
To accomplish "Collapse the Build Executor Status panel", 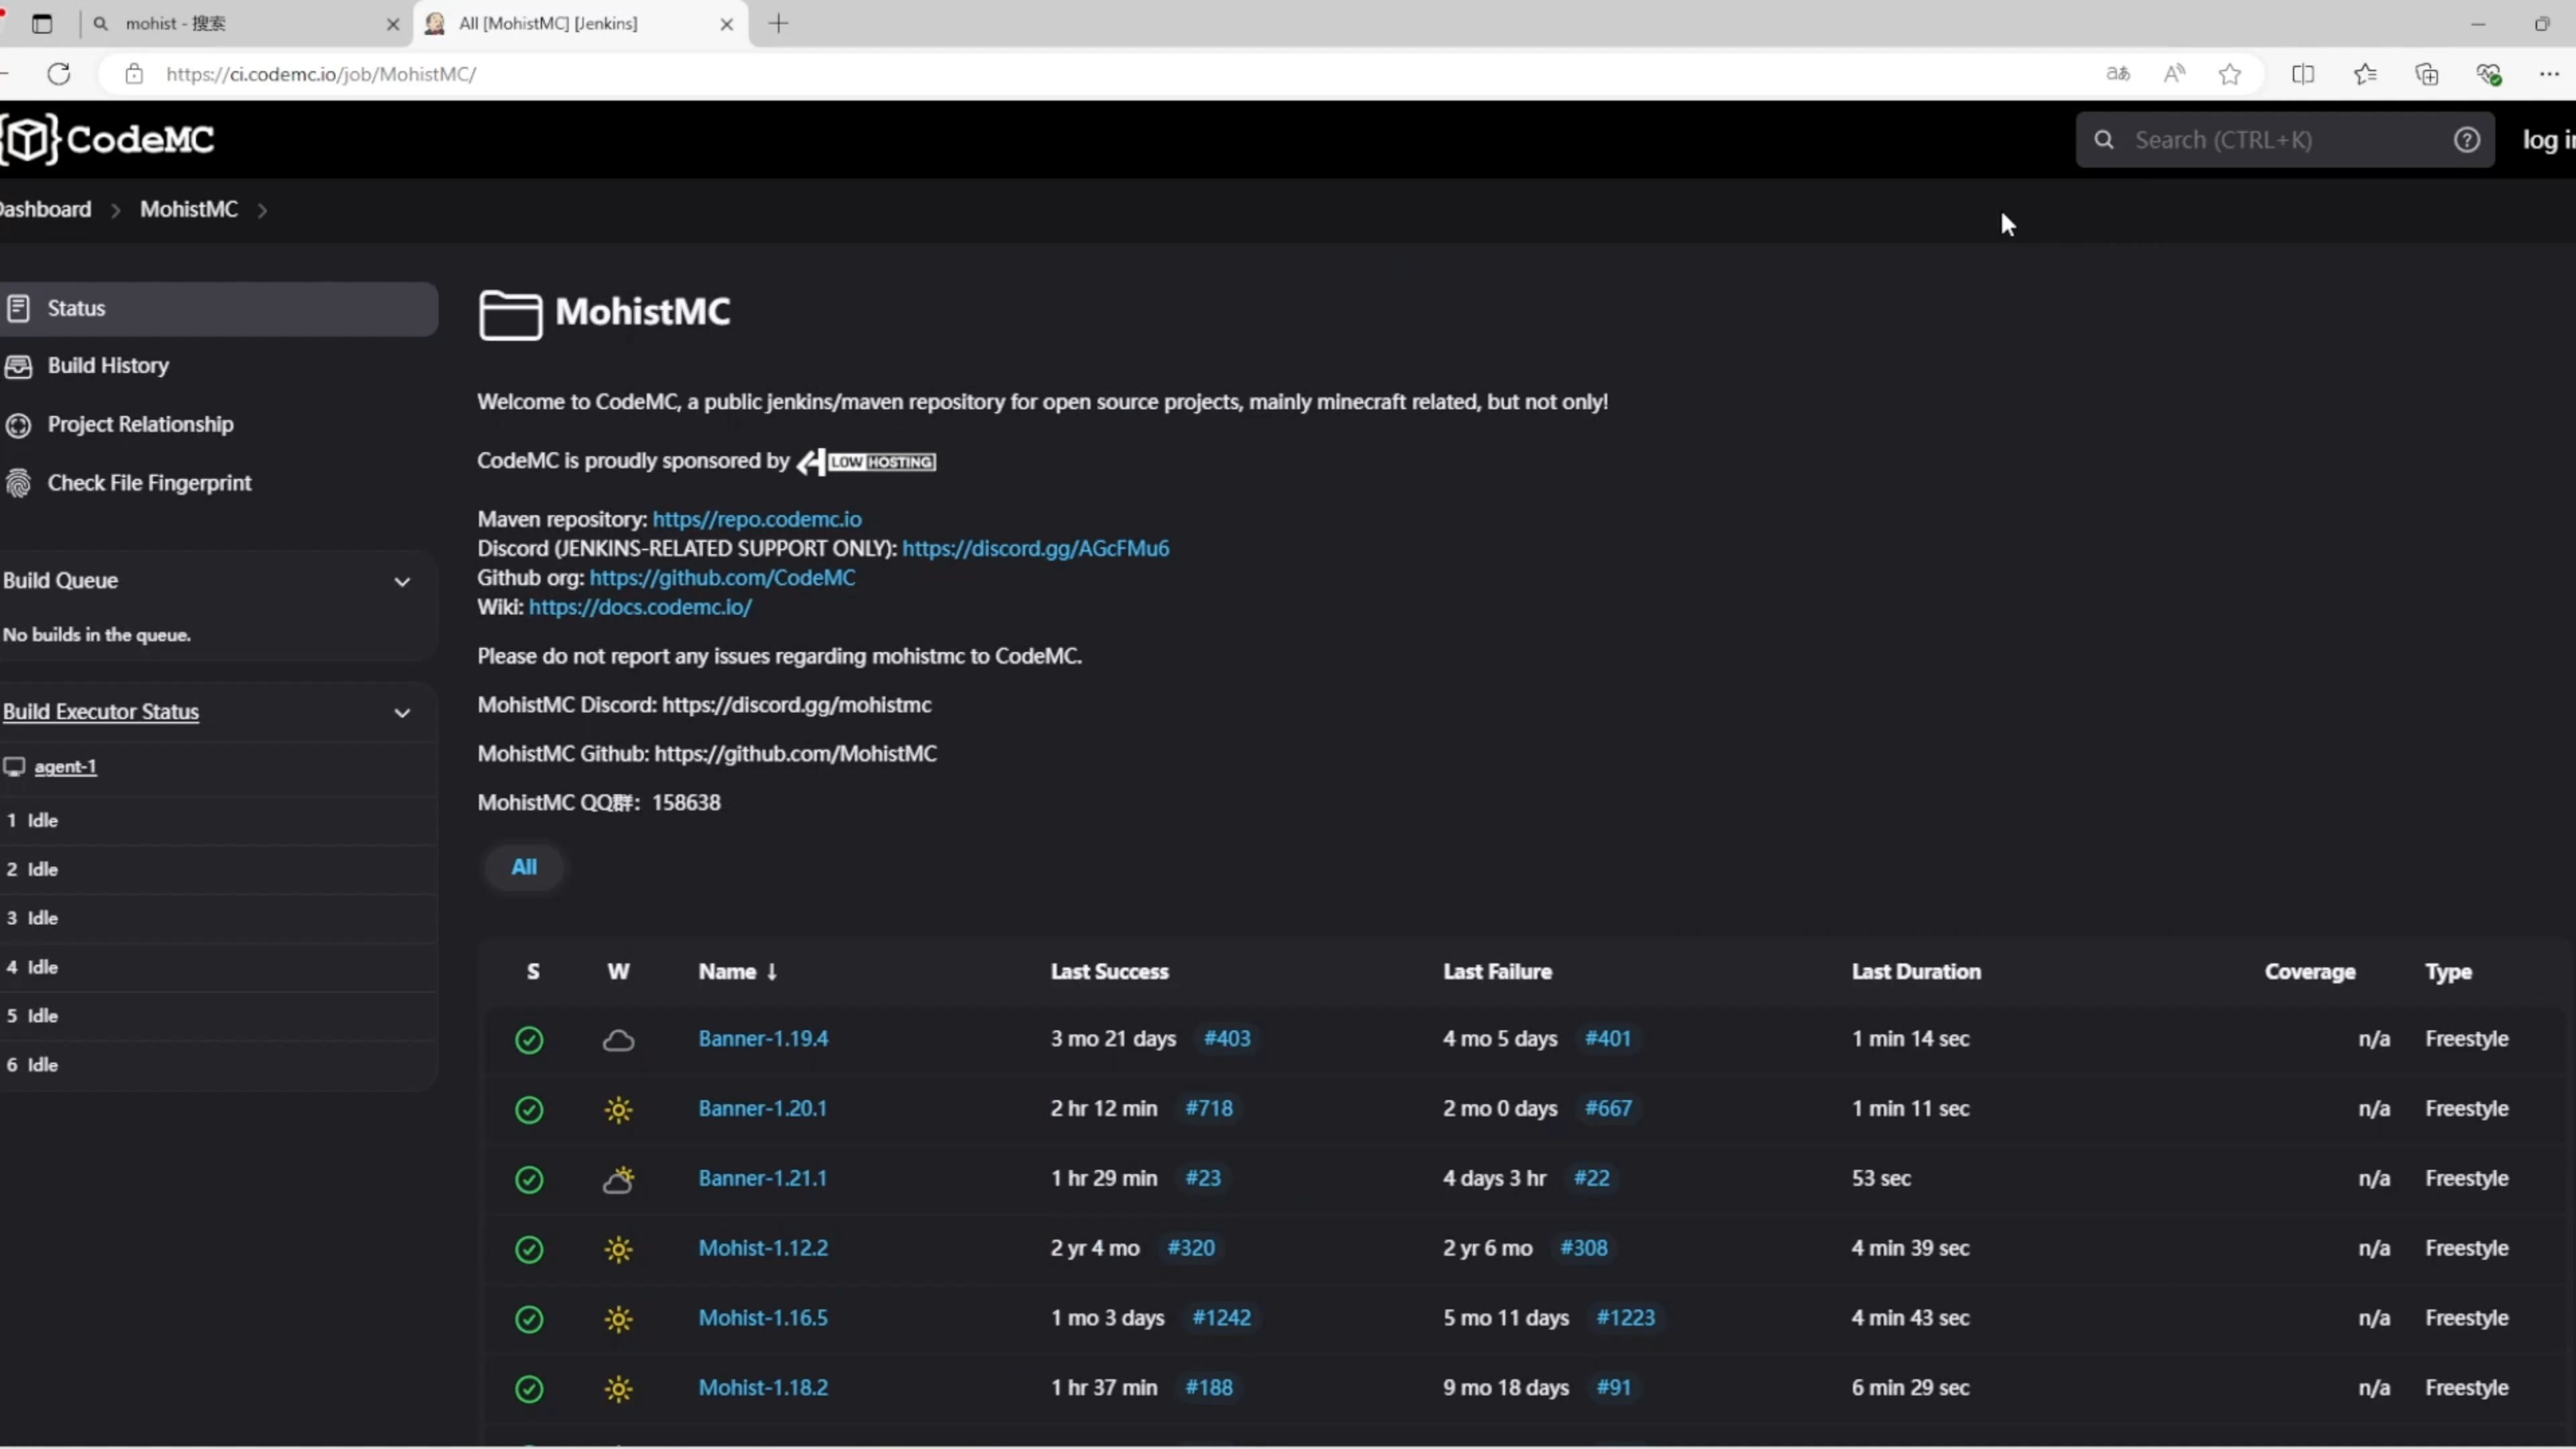I will (x=402, y=713).
